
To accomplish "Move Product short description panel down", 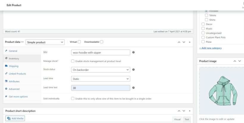I will 184,111.
